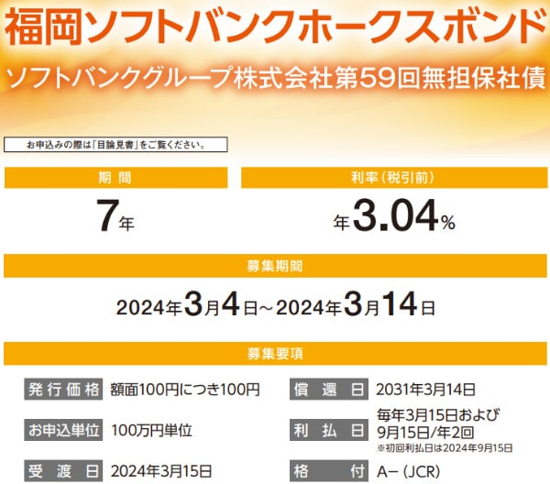Click the 利率(税引前) header bar
Viewport: 550px width, 484px height.
pos(394,178)
